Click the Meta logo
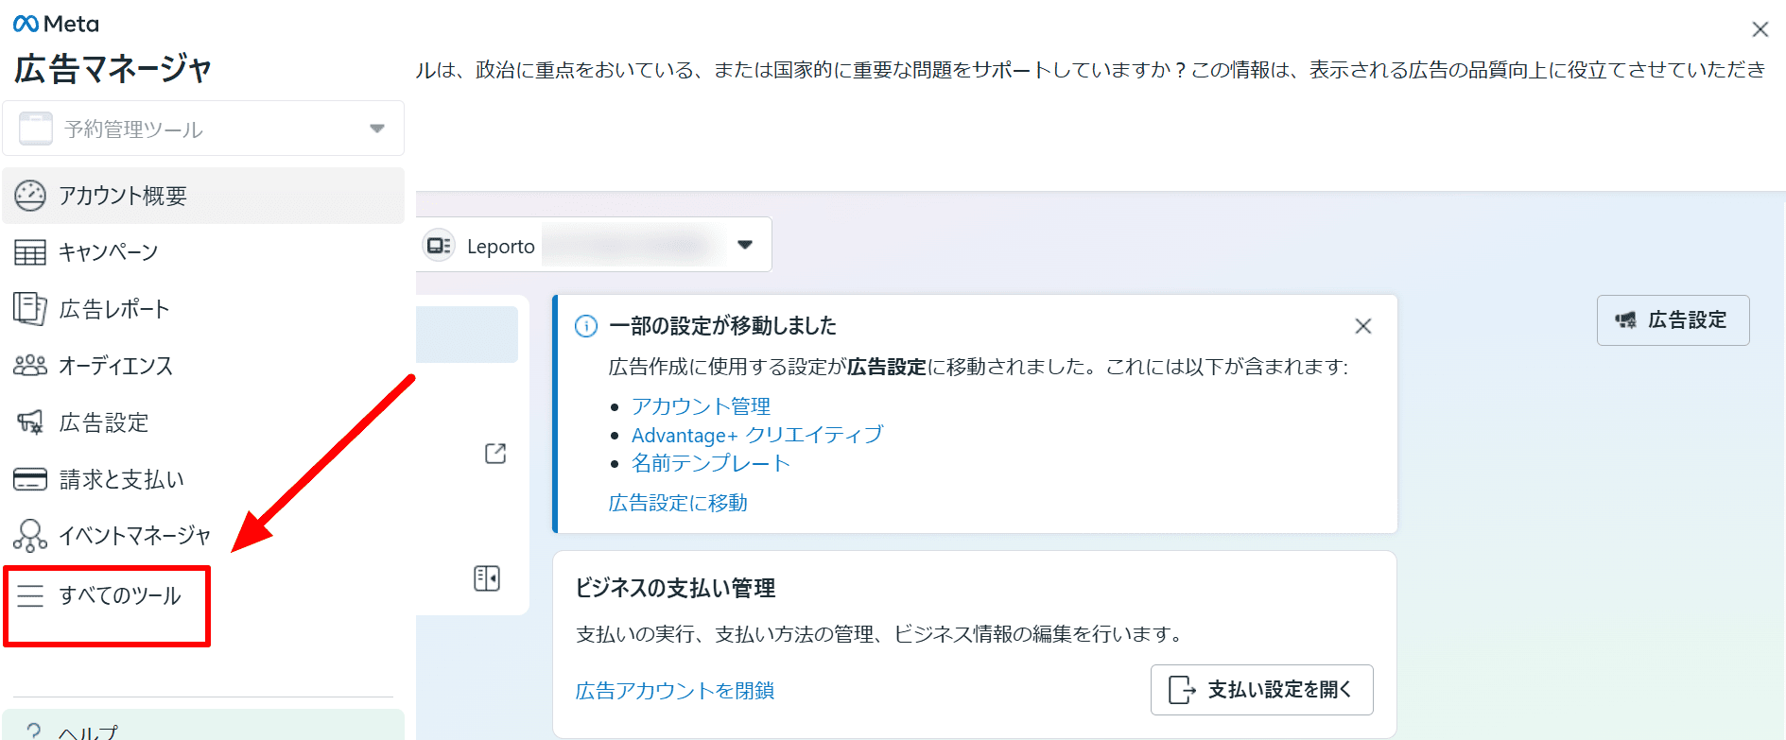The image size is (1786, 740). 56,24
